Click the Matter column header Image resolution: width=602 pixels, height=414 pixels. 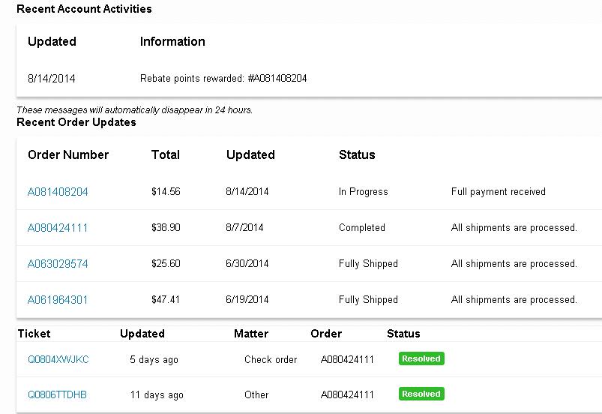point(250,334)
